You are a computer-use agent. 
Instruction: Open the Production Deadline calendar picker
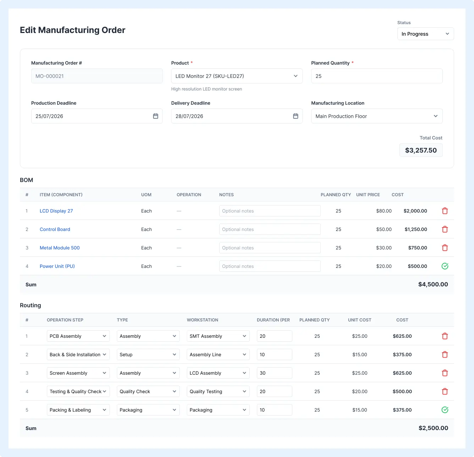[x=155, y=116]
